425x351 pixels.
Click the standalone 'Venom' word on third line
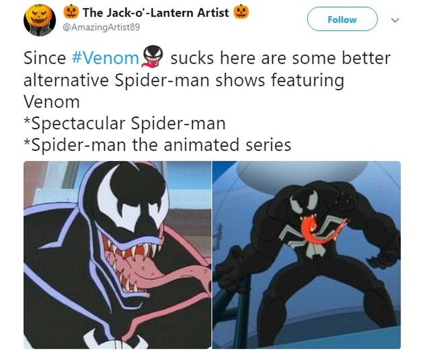[x=52, y=102]
